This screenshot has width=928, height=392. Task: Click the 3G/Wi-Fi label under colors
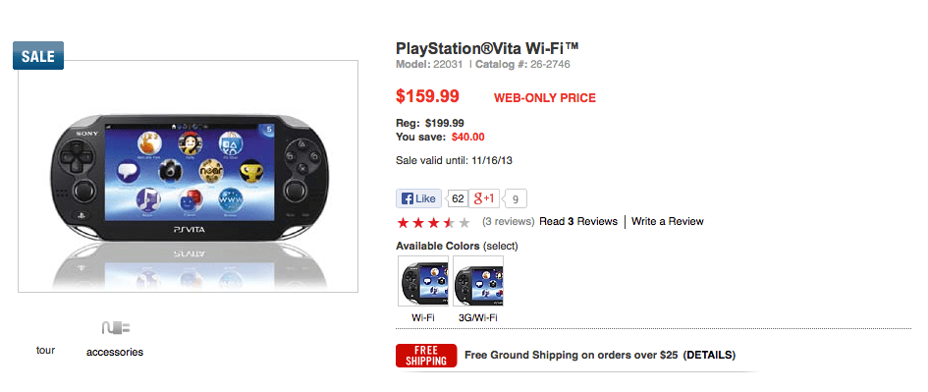pyautogui.click(x=478, y=318)
